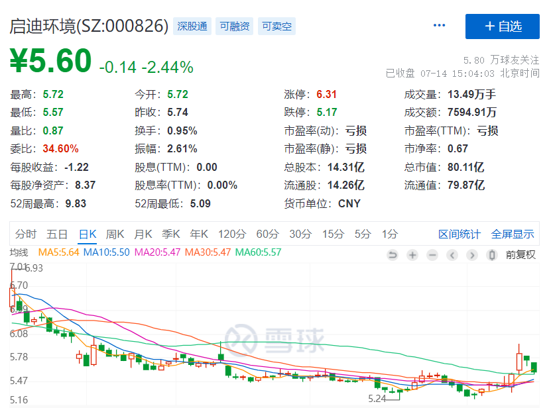The width and height of the screenshot is (551, 408).
Task: Click the 52周最高 value 9.83
Action: tap(76, 203)
